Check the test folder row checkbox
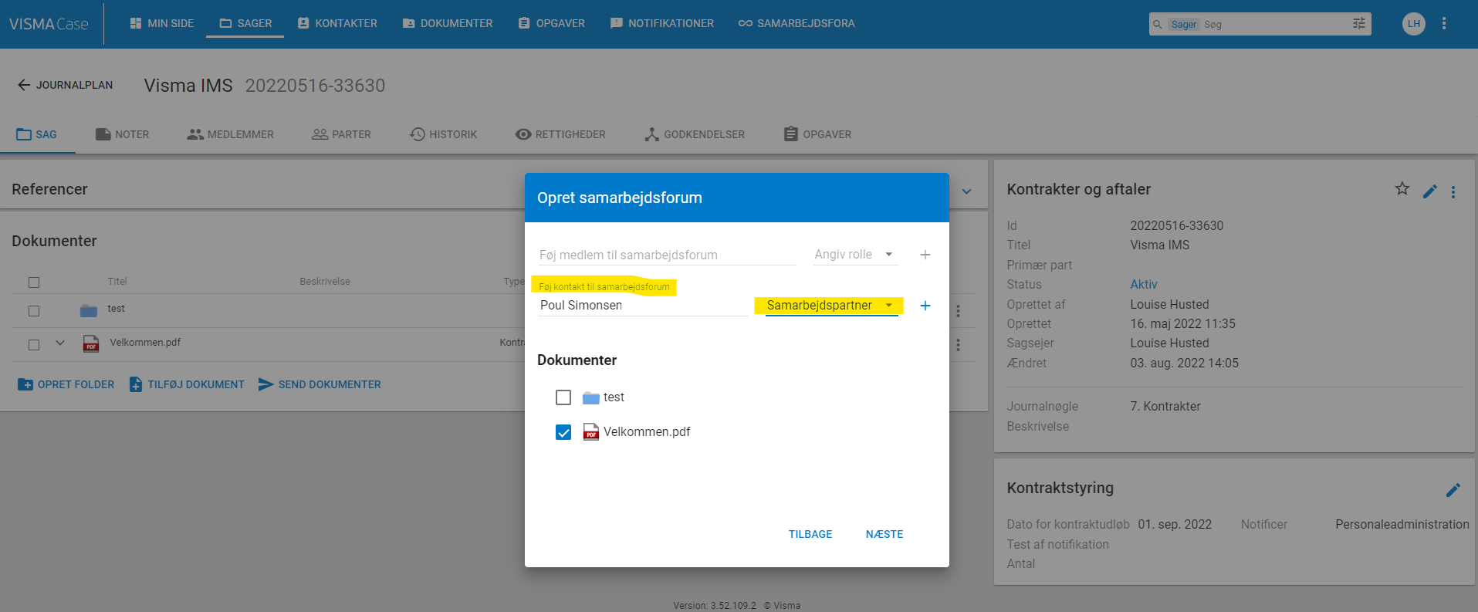This screenshot has height=612, width=1478. pyautogui.click(x=34, y=311)
